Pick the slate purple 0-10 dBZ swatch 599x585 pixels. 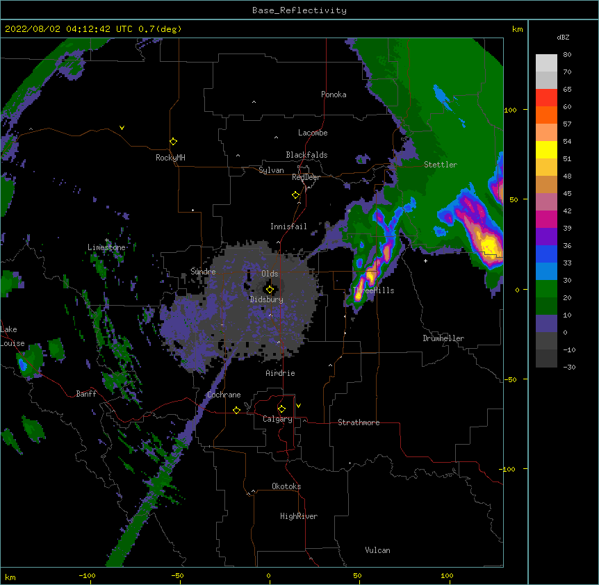[x=546, y=324]
